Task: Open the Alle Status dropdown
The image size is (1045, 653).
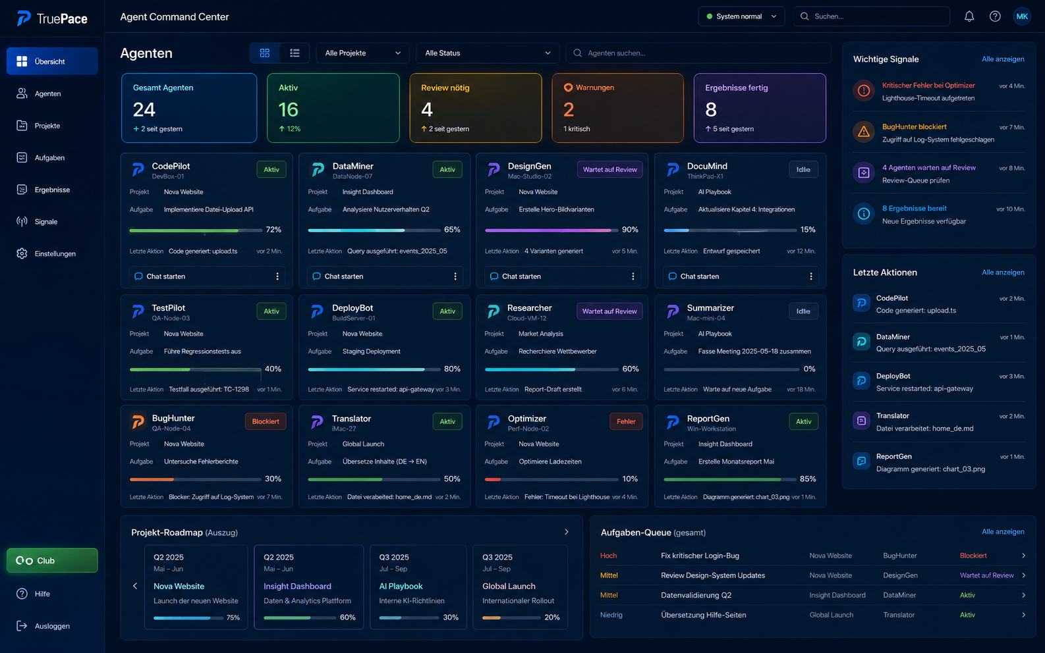Action: tap(488, 53)
